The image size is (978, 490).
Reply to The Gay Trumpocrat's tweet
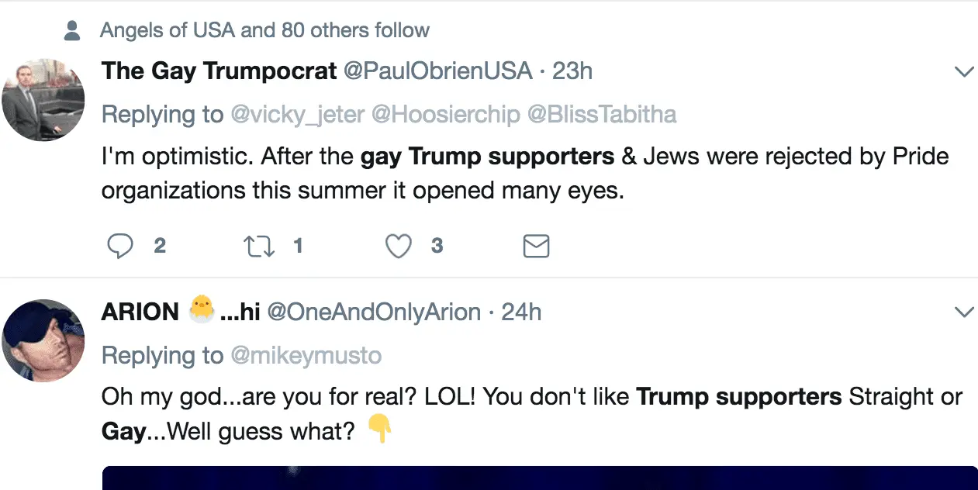[119, 247]
